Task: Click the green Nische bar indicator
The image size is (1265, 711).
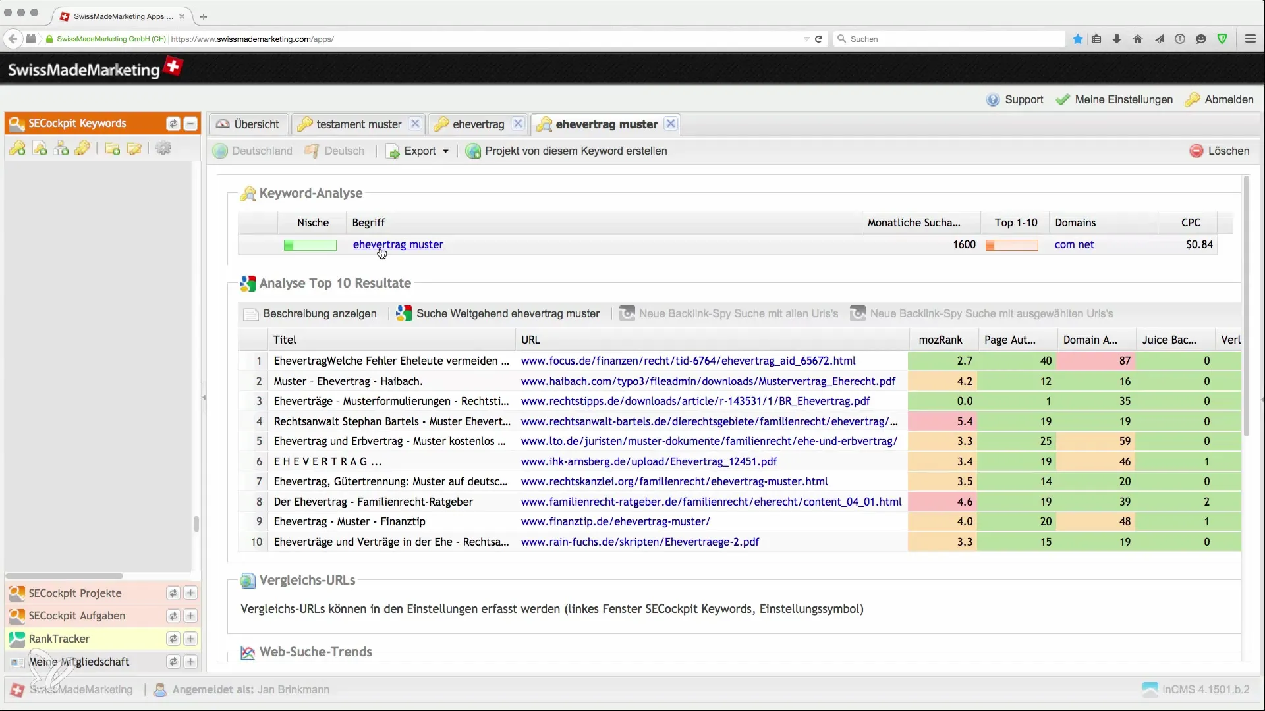Action: click(310, 246)
